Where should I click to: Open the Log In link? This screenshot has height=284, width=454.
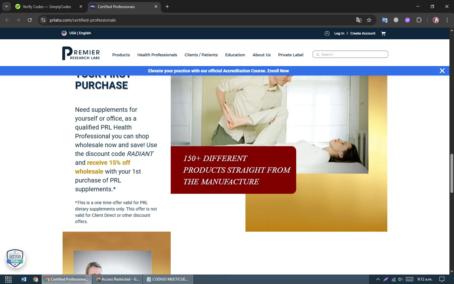(339, 33)
